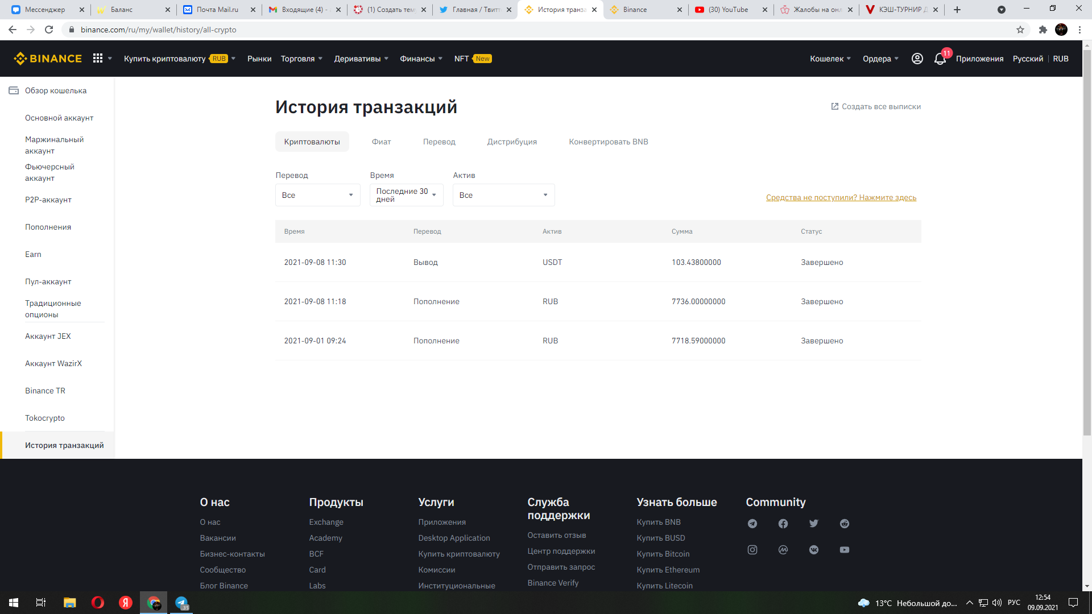Click the Binance logo
Viewport: 1092px width, 614px height.
point(48,59)
